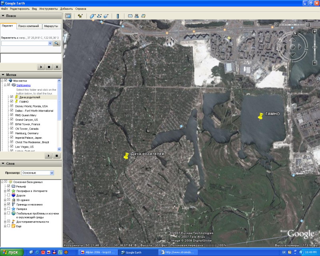320x256 pixels.
Task: Click the search magnifier button
Action: [x=56, y=43]
